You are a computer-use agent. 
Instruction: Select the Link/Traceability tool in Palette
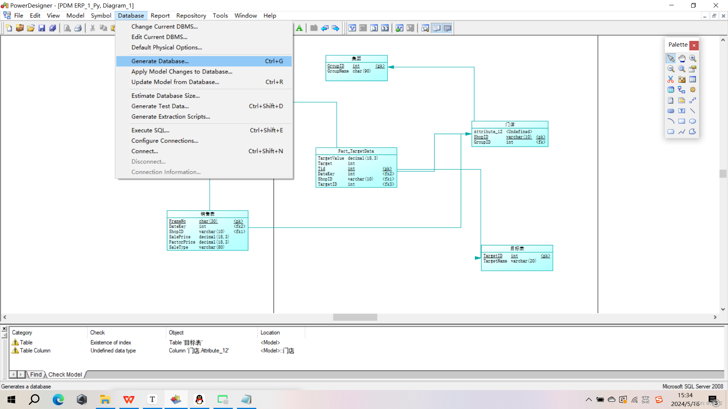tap(693, 100)
